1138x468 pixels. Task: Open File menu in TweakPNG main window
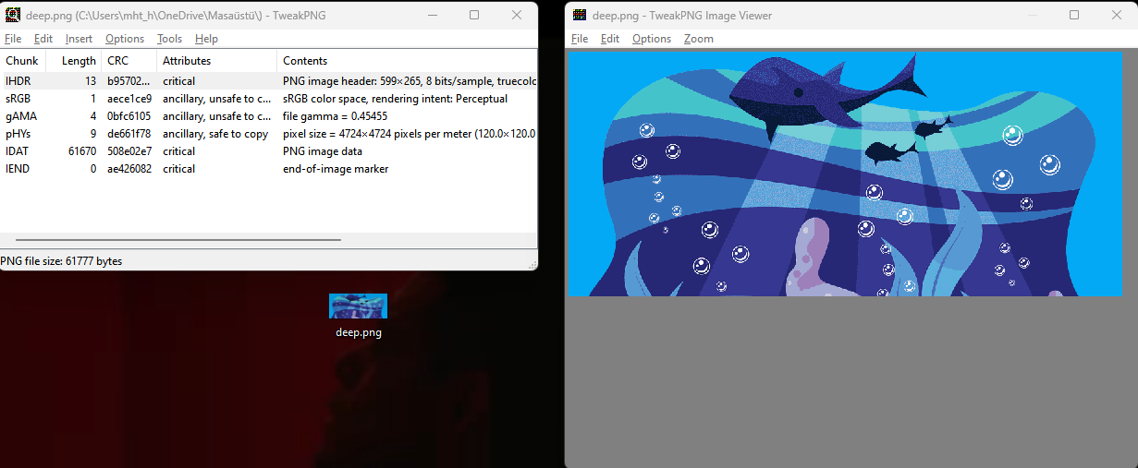(x=13, y=39)
